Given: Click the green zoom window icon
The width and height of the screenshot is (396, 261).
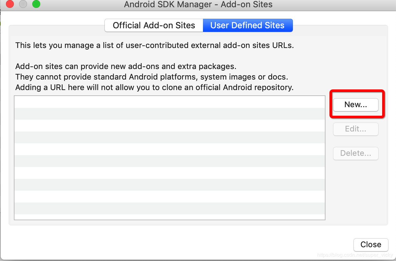Looking at the screenshot, I should coord(36,4).
